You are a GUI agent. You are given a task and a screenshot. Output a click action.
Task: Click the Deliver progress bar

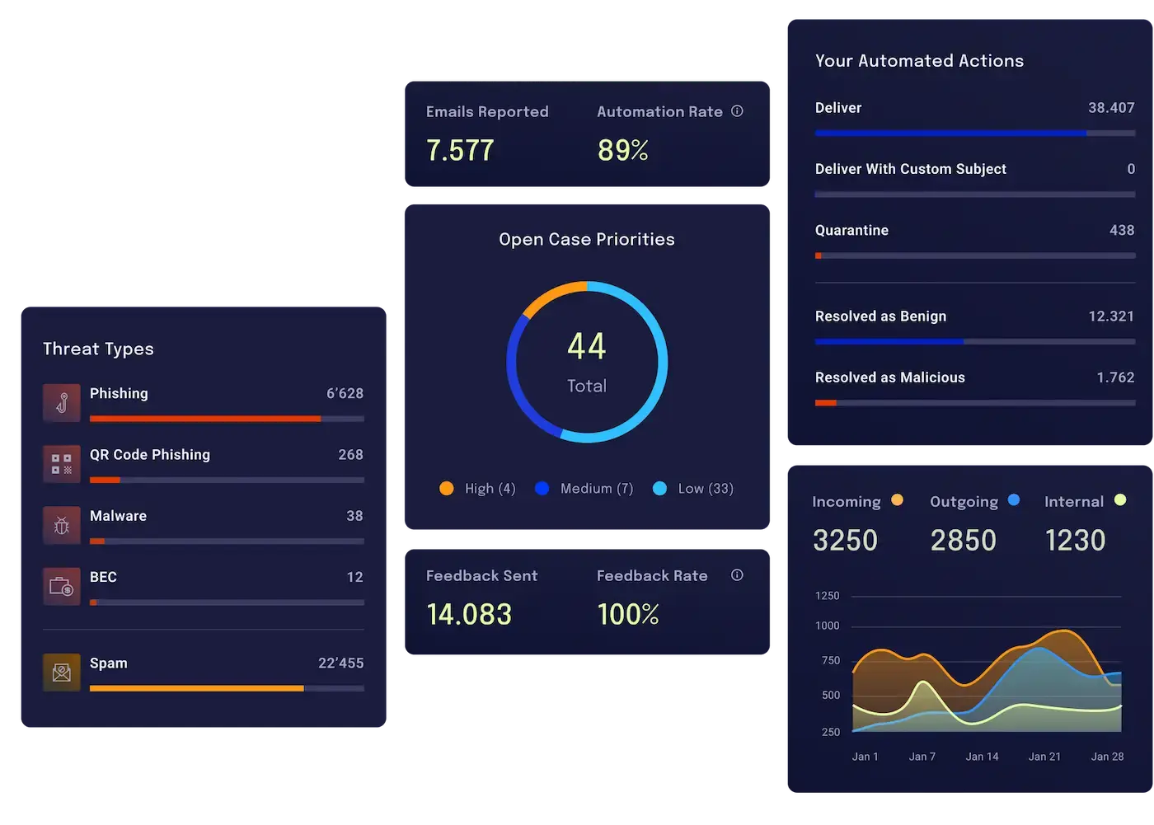point(974,133)
